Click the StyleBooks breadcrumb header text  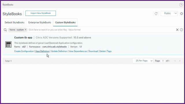[8, 5]
